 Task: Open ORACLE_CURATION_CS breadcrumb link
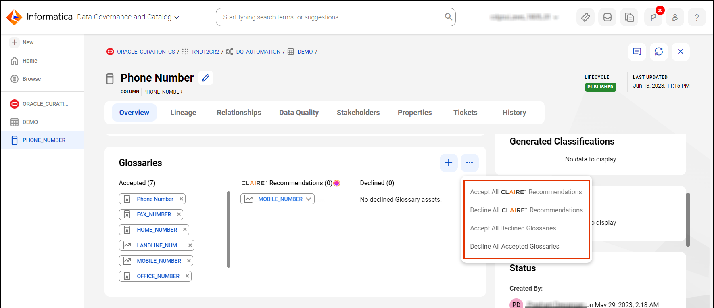pyautogui.click(x=146, y=52)
